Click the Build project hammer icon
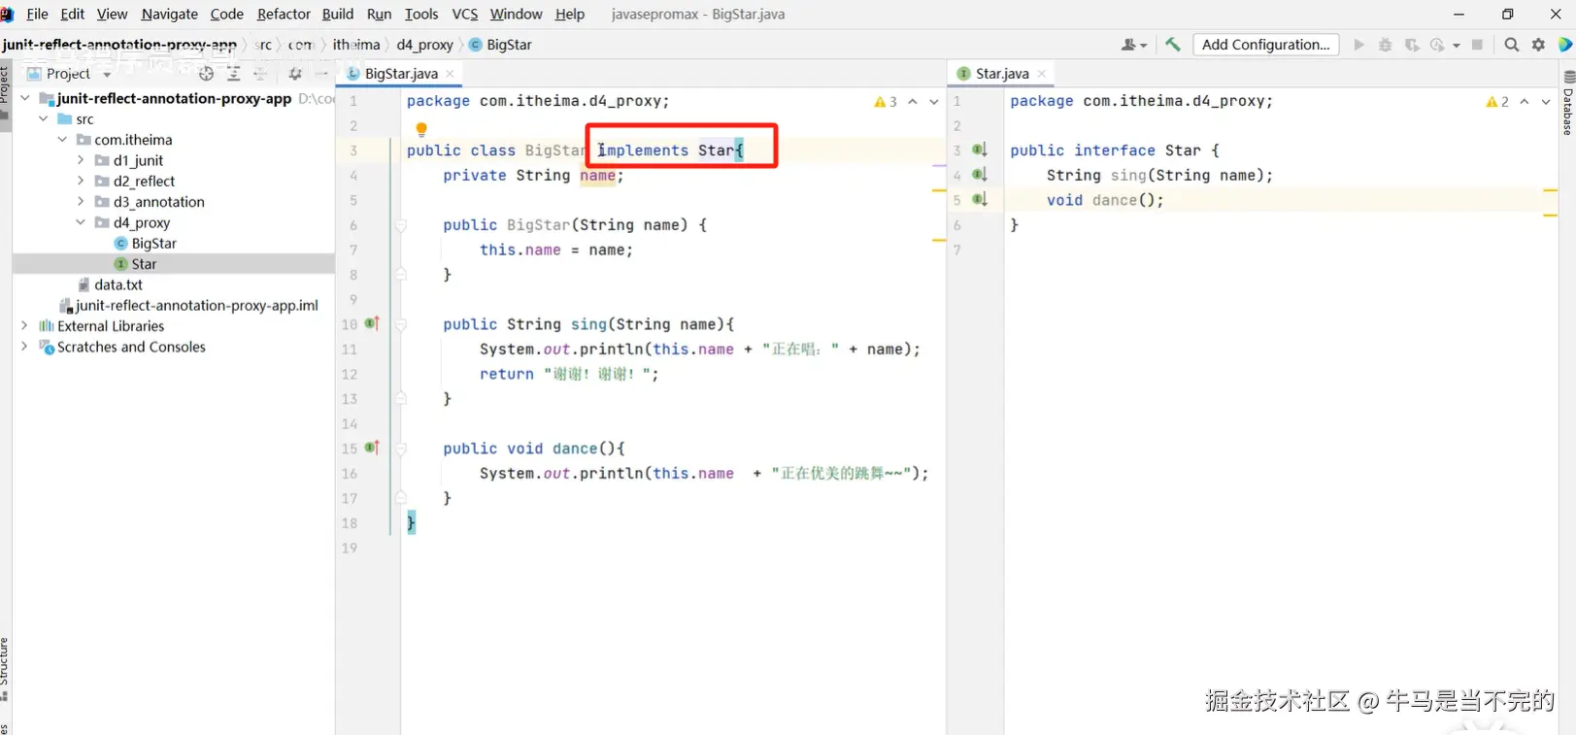The width and height of the screenshot is (1576, 735). pyautogui.click(x=1173, y=45)
